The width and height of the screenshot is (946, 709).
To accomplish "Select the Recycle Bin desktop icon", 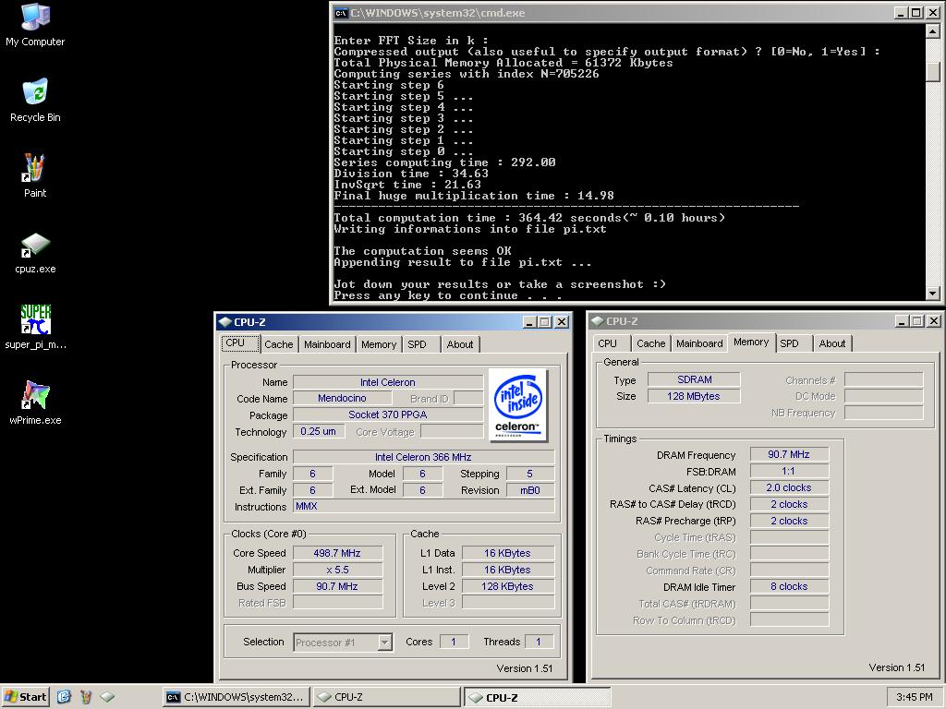I will 35,101.
